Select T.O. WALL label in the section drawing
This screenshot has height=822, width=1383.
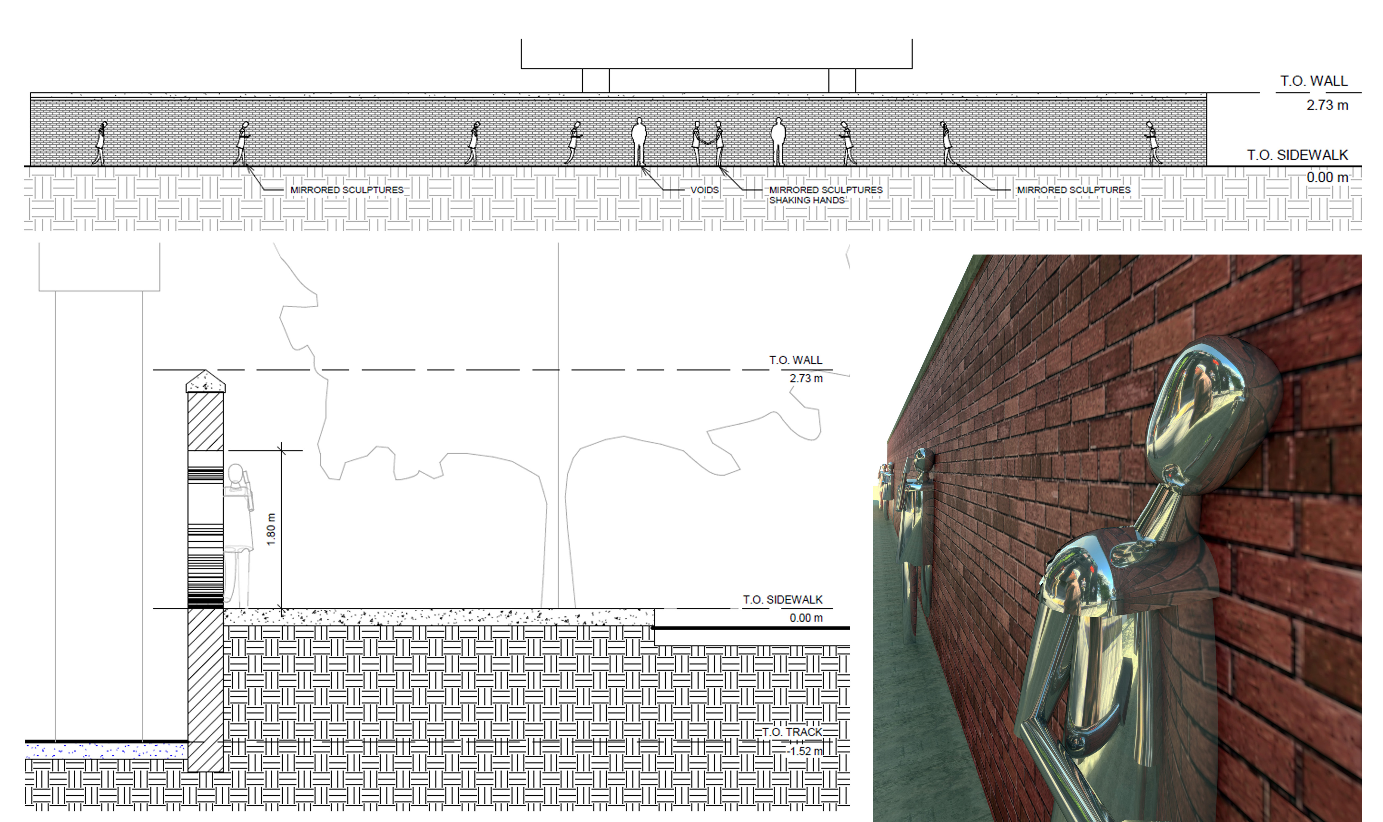(x=796, y=360)
